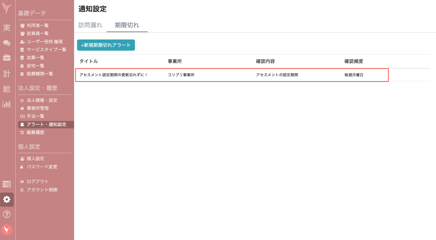This screenshot has height=240, width=436.
Task: Open 利用者一覧 from the sidebar
Action: 38,25
